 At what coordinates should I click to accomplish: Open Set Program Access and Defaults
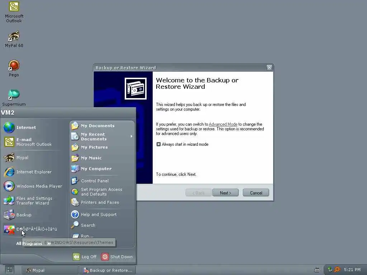[102, 192]
